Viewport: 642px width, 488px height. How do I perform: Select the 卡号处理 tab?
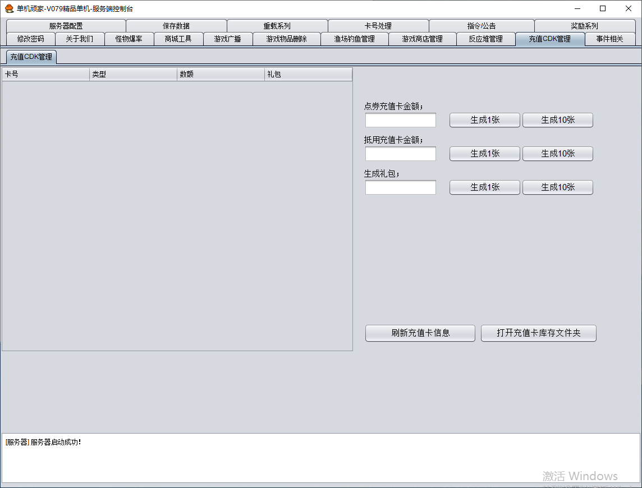[378, 26]
